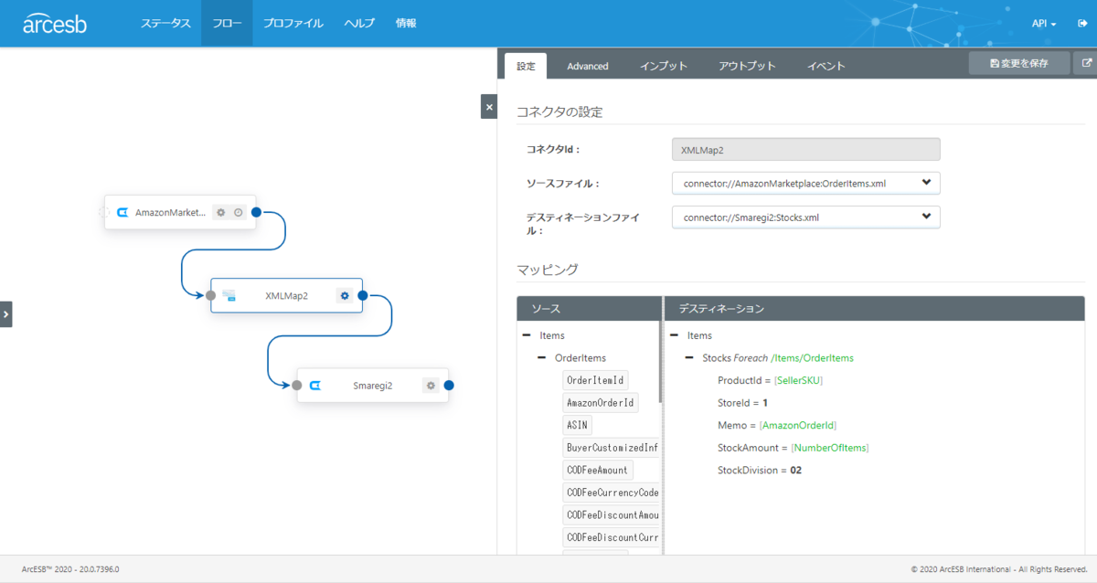Click the コネクタId field XMLMap2
The image size is (1097, 583).
click(x=805, y=149)
